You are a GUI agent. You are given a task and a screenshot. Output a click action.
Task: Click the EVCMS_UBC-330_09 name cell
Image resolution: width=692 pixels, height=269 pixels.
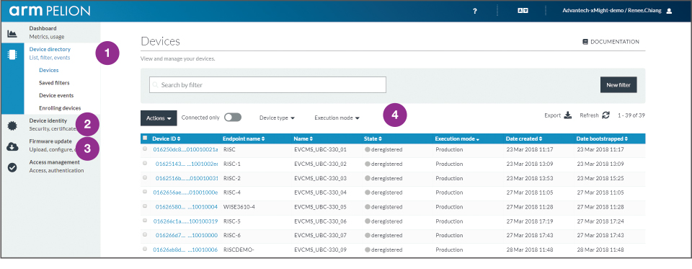coord(320,250)
